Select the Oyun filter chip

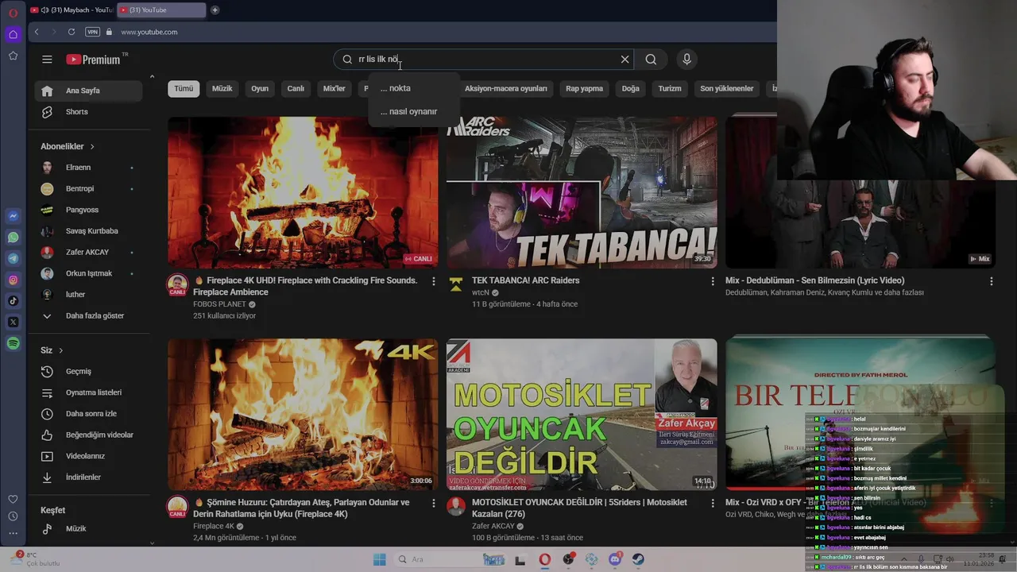coord(260,88)
